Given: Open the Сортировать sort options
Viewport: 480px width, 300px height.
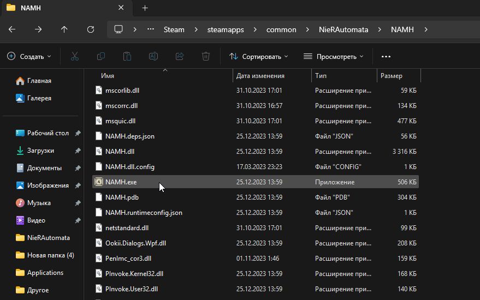Looking at the screenshot, I should [x=259, y=57].
